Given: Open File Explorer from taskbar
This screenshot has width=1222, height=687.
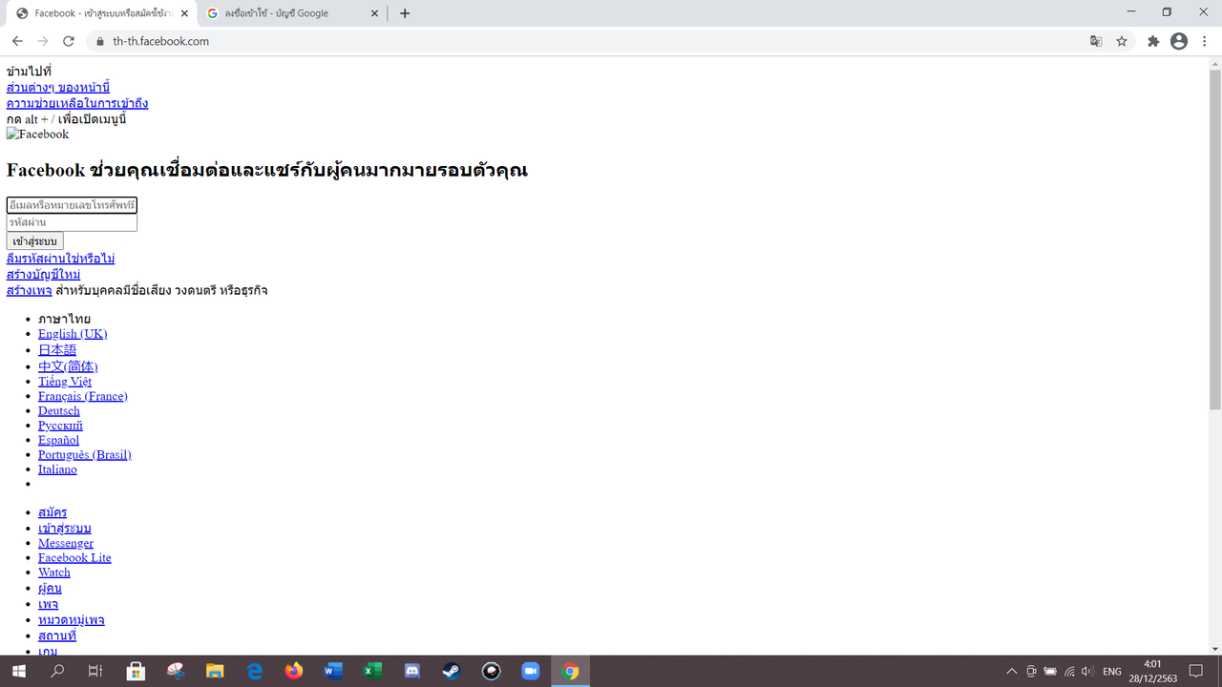Looking at the screenshot, I should point(215,671).
